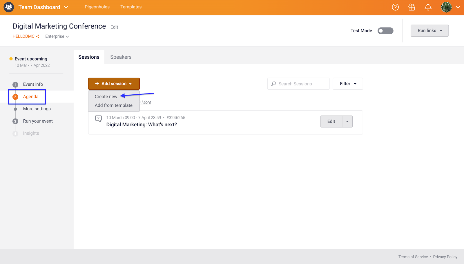This screenshot has width=464, height=264.
Task: Go to Run your event step
Action: [x=38, y=121]
